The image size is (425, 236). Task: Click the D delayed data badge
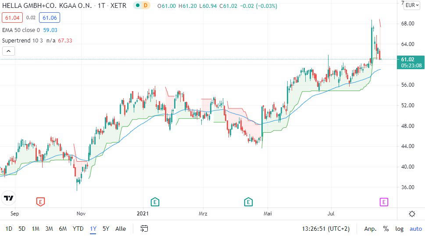146,5
